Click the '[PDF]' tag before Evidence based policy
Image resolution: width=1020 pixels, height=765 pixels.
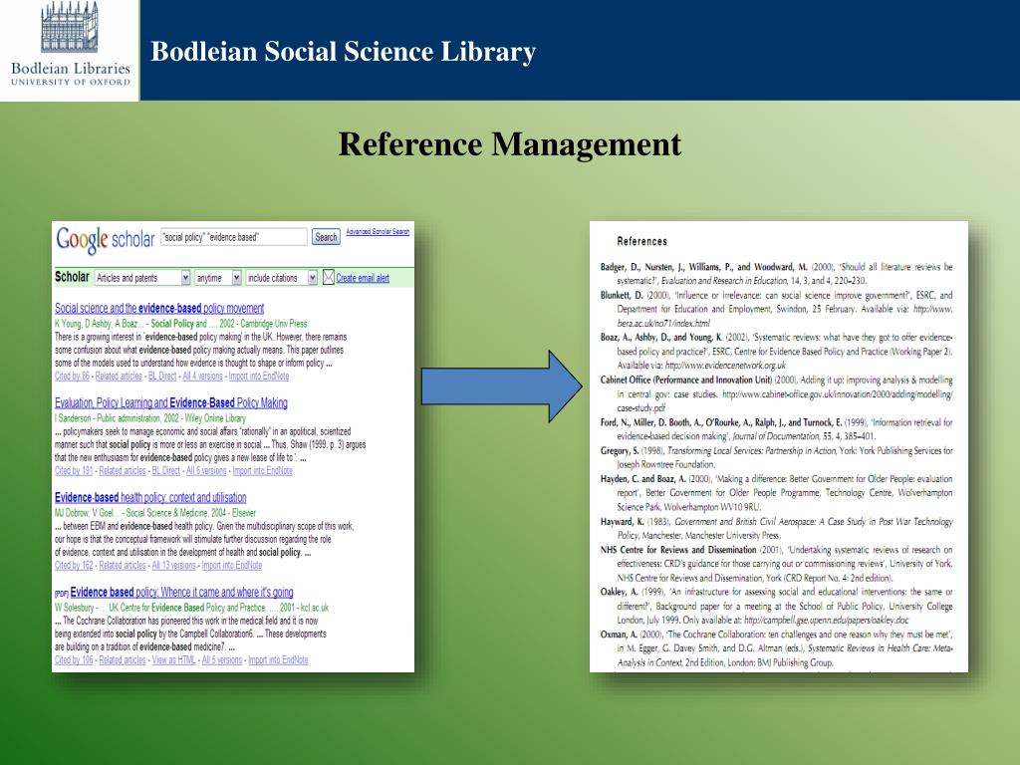click(62, 594)
